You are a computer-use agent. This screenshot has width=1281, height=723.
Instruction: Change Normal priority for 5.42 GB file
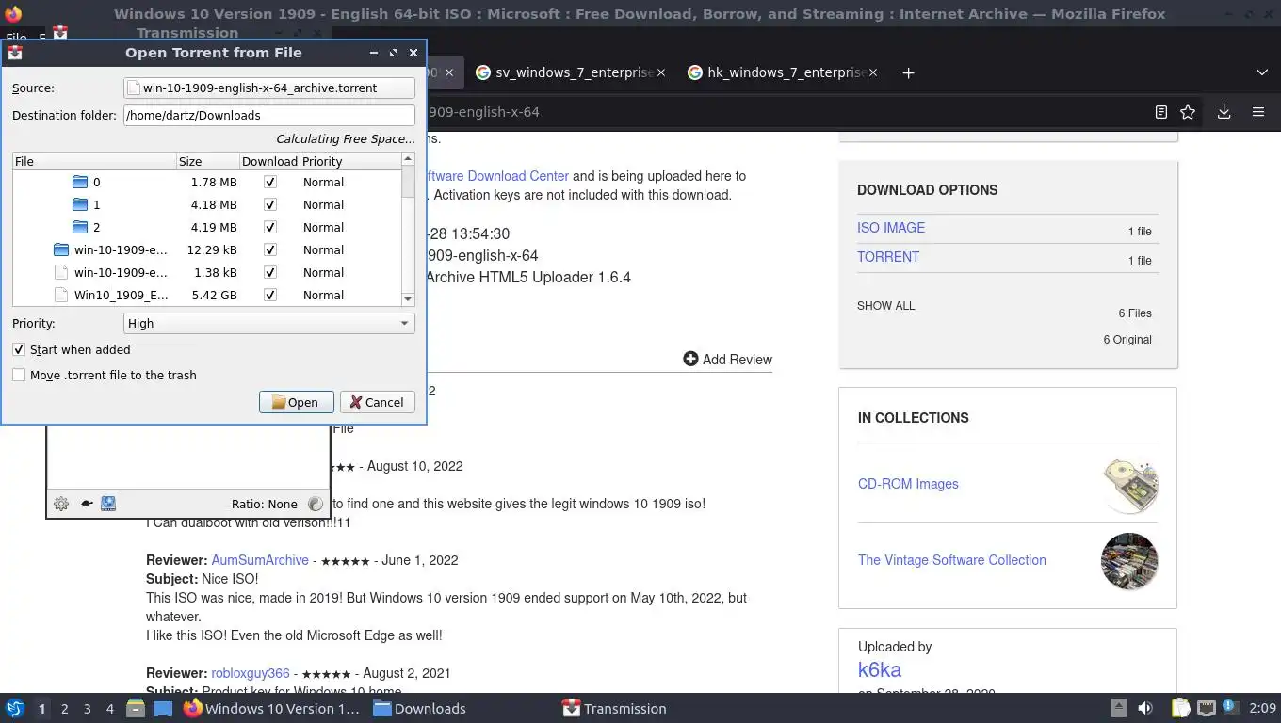coord(323,295)
